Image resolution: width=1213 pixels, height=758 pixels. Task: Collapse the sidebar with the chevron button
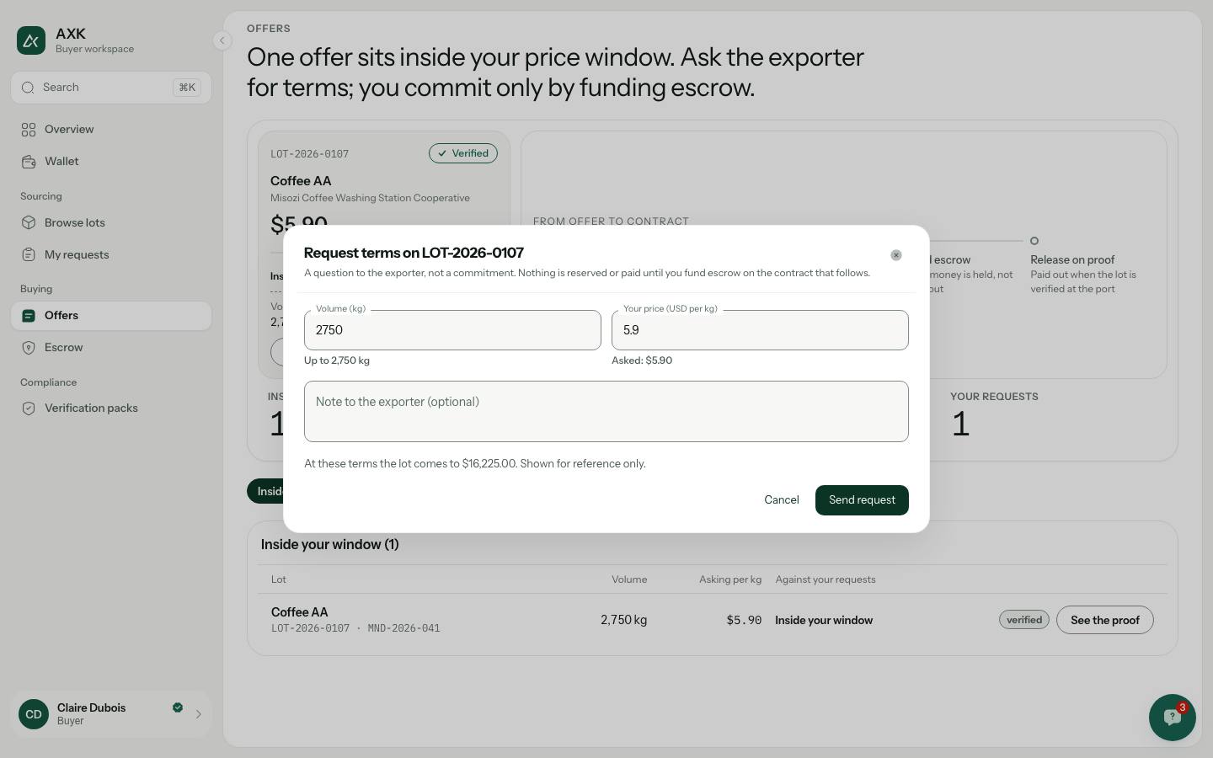coord(222,40)
